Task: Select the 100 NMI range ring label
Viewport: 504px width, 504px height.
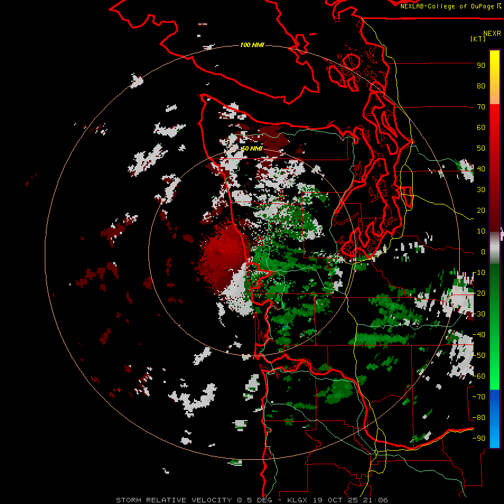Action: [x=252, y=45]
